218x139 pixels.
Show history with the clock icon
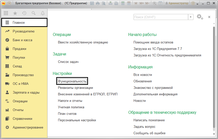click(24, 13)
